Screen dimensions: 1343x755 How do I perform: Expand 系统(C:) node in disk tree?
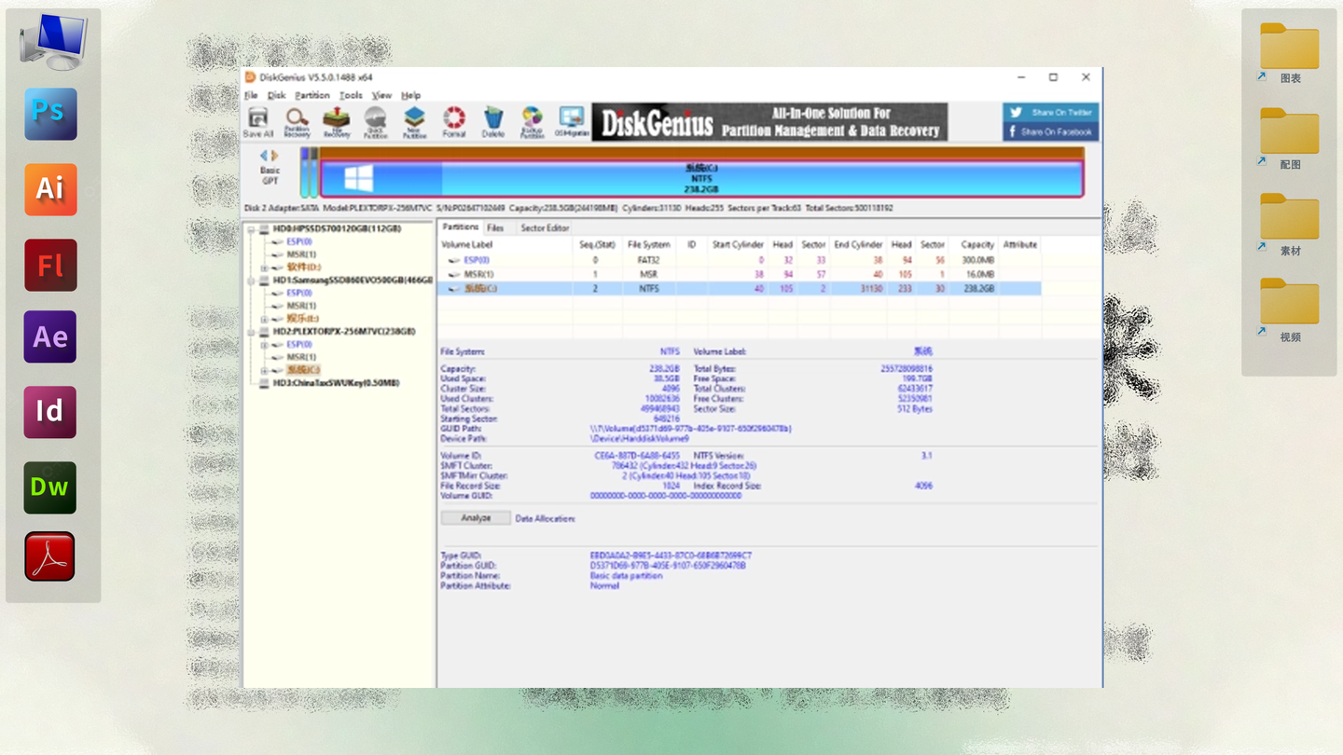pyautogui.click(x=265, y=370)
